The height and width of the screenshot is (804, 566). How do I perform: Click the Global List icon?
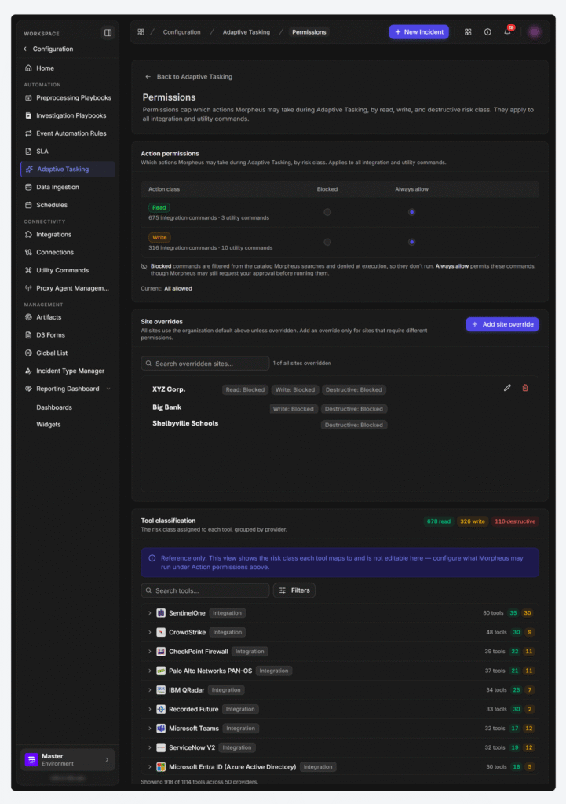pyautogui.click(x=29, y=353)
